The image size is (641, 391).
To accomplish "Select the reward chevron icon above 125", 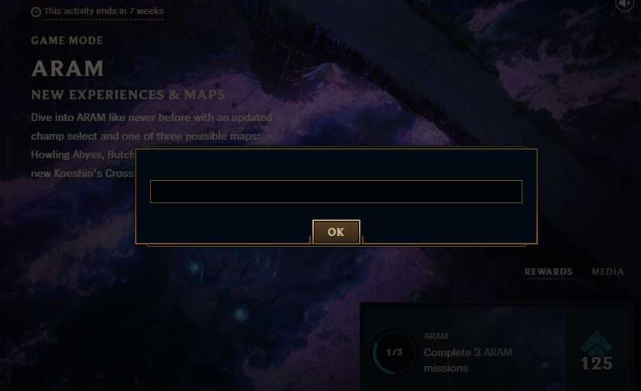I will [x=597, y=343].
